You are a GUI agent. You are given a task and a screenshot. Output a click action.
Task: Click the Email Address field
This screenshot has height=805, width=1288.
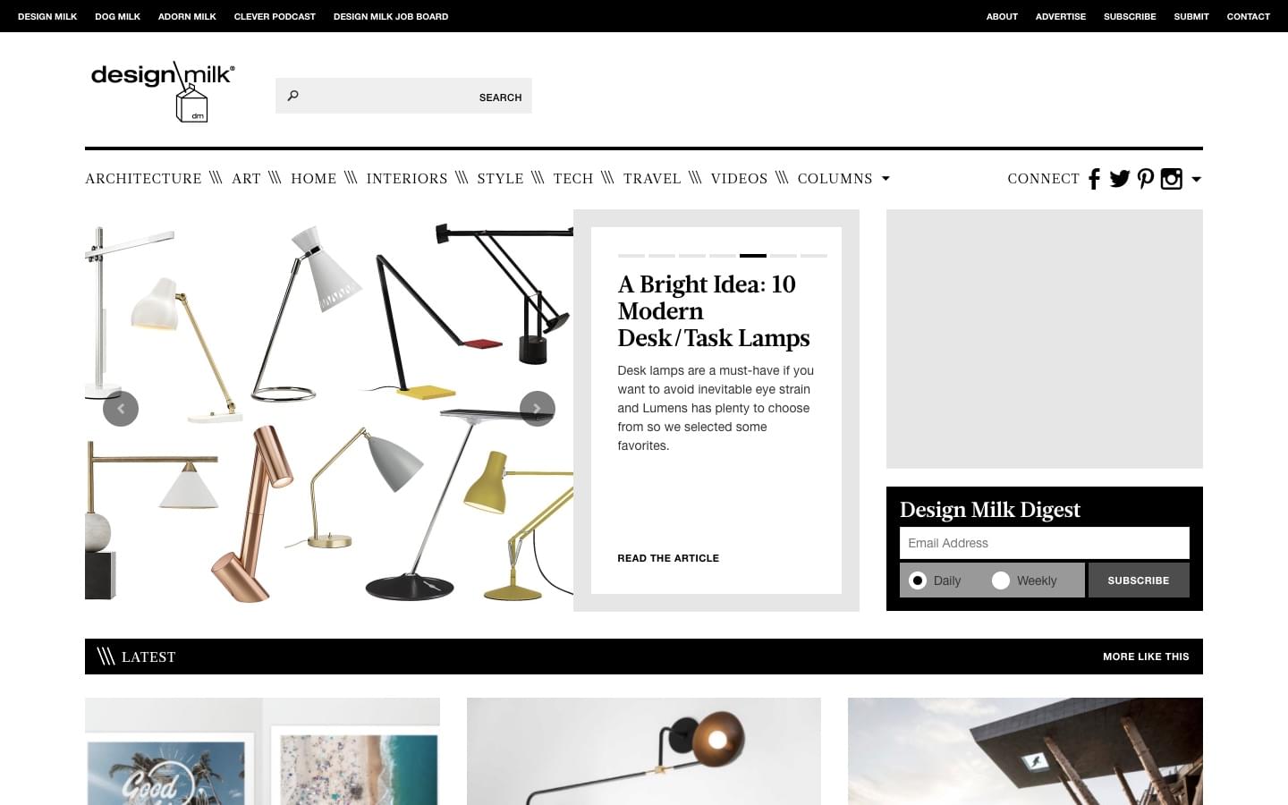pos(1045,543)
